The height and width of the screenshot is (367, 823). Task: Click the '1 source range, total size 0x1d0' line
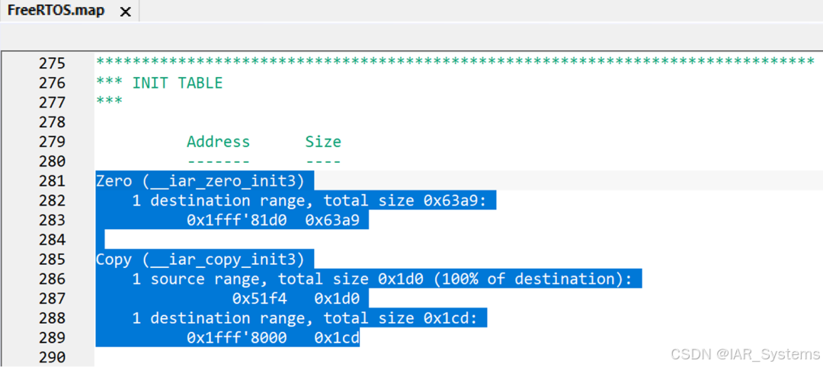[x=382, y=279]
